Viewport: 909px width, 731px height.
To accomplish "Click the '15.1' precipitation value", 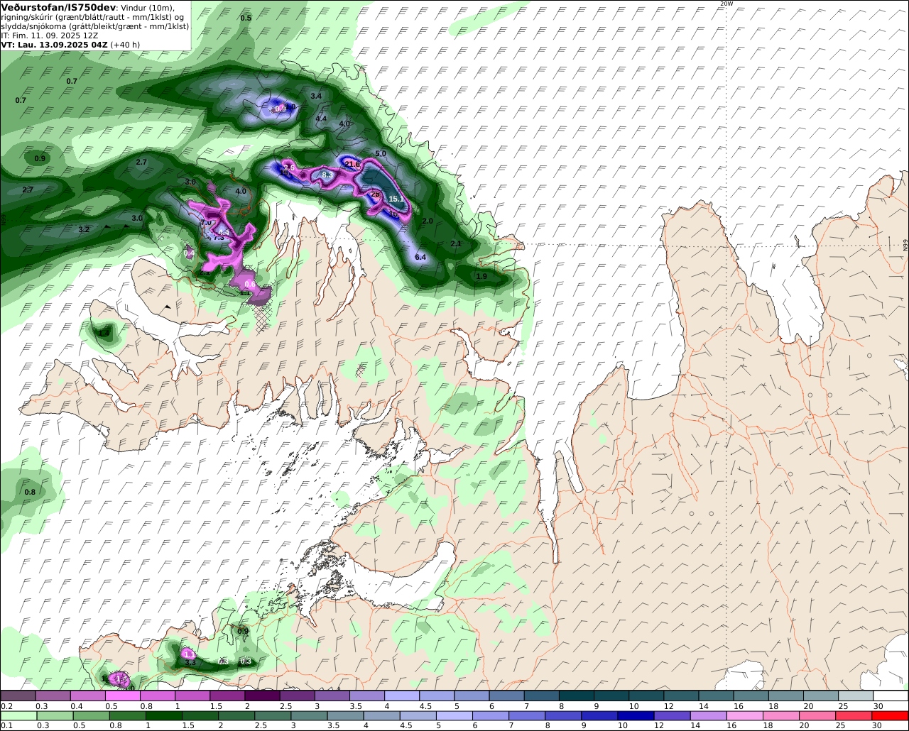I will [396, 199].
